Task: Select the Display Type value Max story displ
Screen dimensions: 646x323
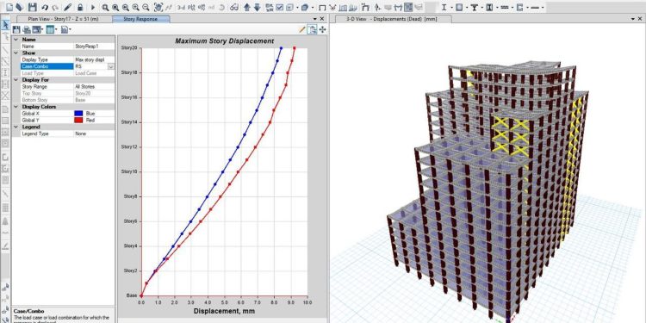Action: pos(94,59)
